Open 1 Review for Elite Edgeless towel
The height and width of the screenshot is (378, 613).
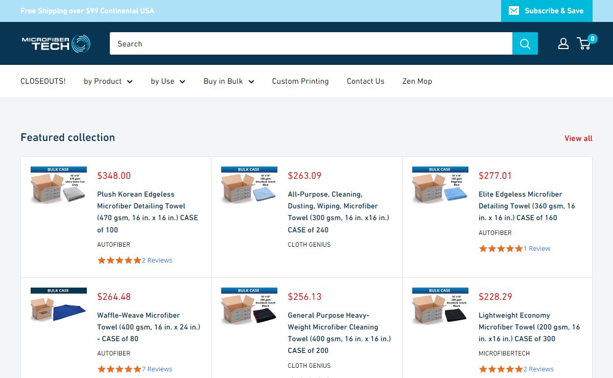click(537, 249)
